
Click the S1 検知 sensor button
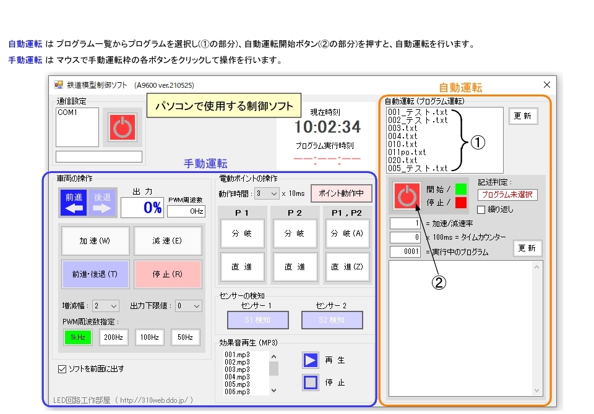tap(257, 320)
